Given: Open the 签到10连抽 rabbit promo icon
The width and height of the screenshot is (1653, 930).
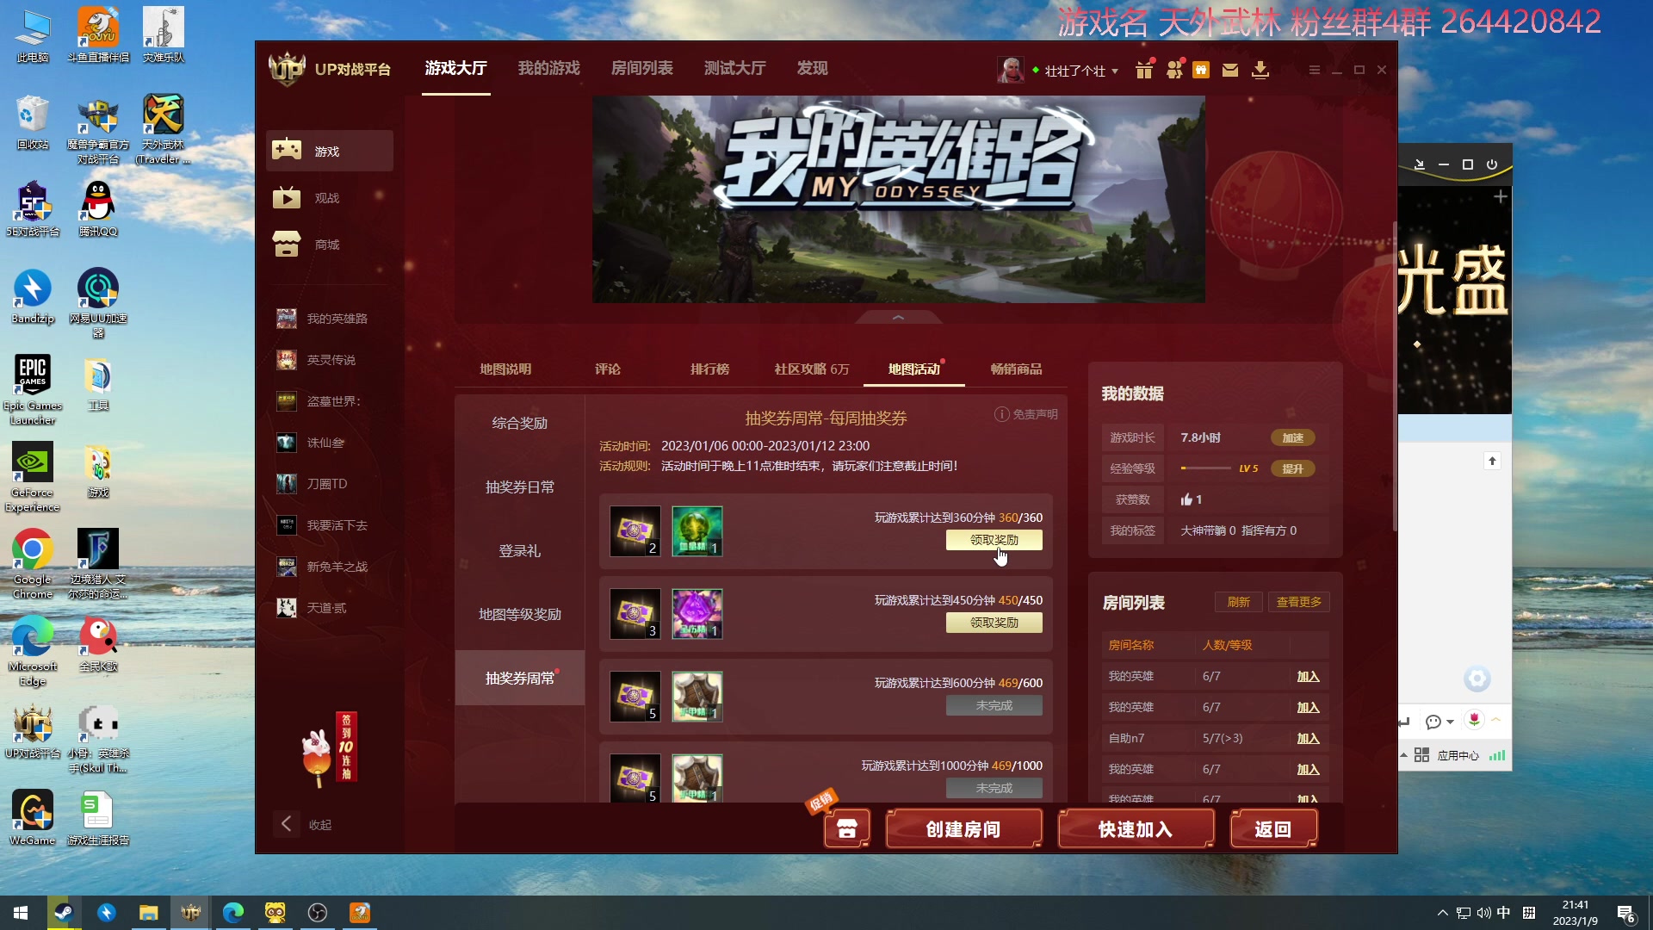Looking at the screenshot, I should (x=330, y=747).
